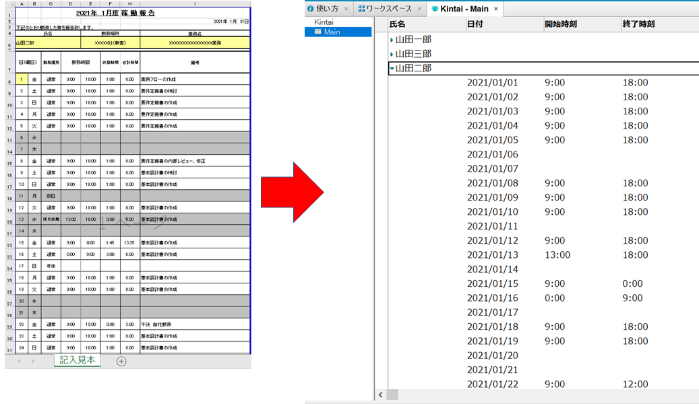699x404 pixels.
Task: Click the 備考 header cell in Excel
Action: coord(195,63)
